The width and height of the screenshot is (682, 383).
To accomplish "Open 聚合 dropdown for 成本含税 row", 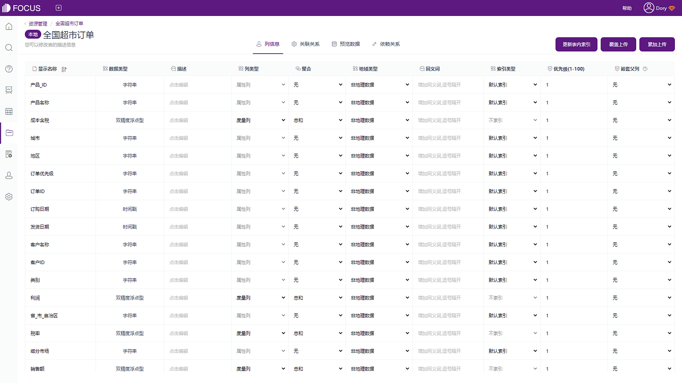I will 317,120.
